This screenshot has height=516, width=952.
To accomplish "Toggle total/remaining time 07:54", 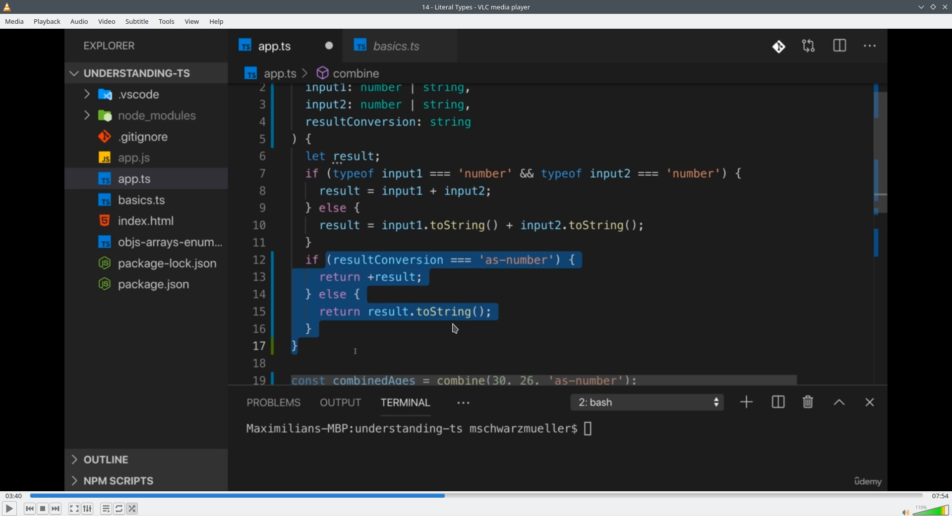I will (940, 496).
